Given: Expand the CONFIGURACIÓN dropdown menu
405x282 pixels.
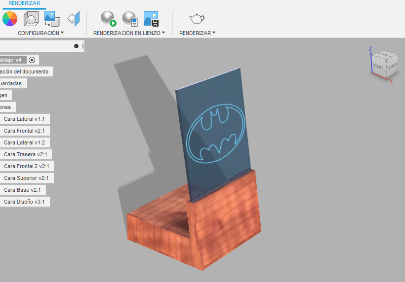Looking at the screenshot, I should [x=40, y=33].
